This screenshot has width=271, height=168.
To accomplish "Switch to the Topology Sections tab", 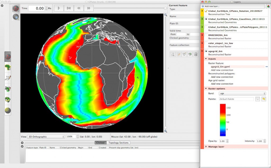I will [119, 142].
